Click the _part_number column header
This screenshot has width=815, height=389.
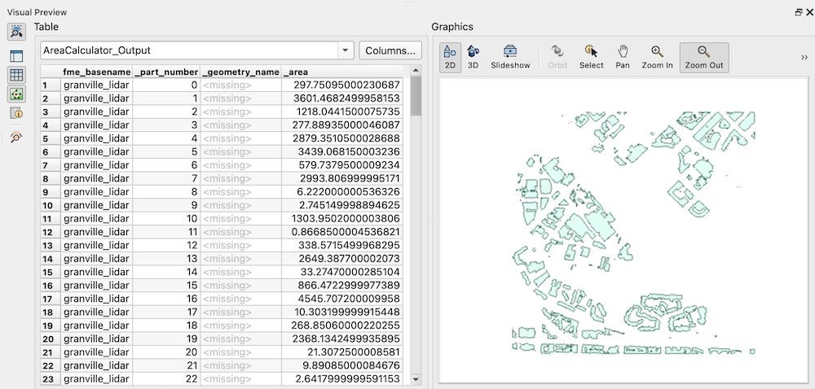(x=166, y=72)
